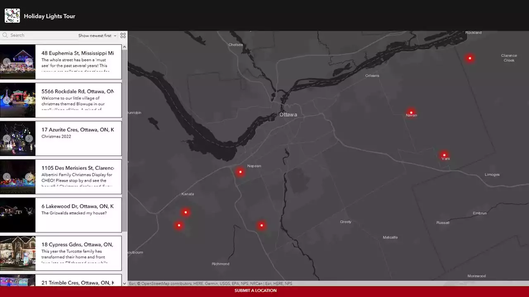Open the 1105 Des Merisiers St listing card
Image resolution: width=529 pixels, height=297 pixels.
pyautogui.click(x=61, y=177)
